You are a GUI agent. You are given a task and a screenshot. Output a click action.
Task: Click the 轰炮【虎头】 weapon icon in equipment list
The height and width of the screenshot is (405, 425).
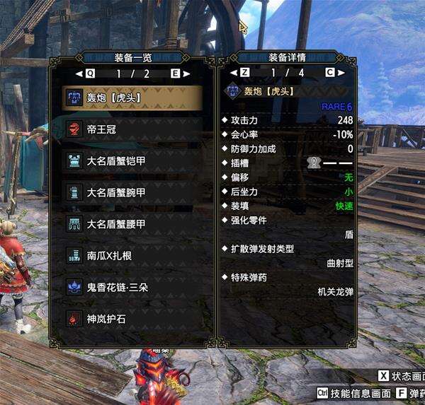tap(74, 98)
